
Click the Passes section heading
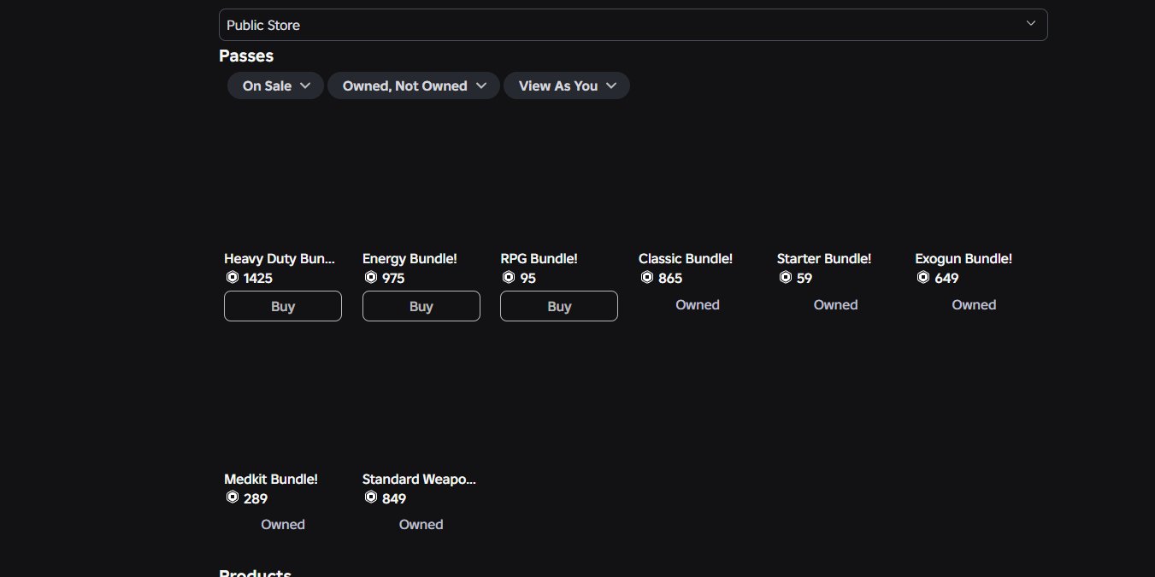click(246, 56)
